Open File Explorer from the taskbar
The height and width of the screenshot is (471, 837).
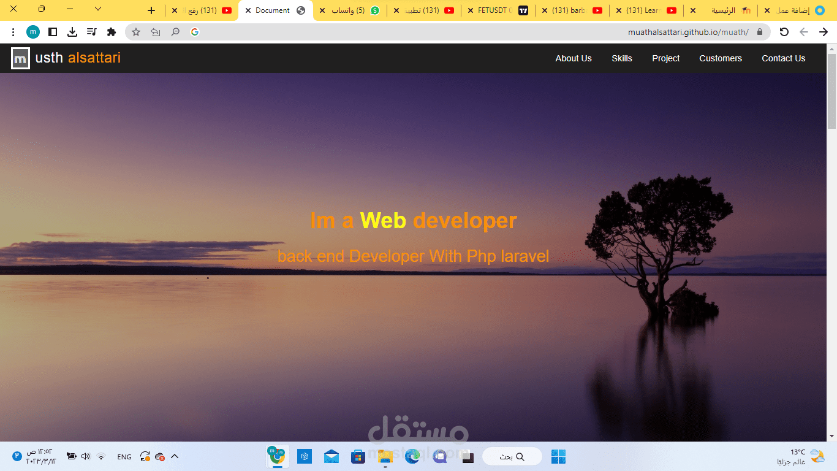[x=385, y=456]
